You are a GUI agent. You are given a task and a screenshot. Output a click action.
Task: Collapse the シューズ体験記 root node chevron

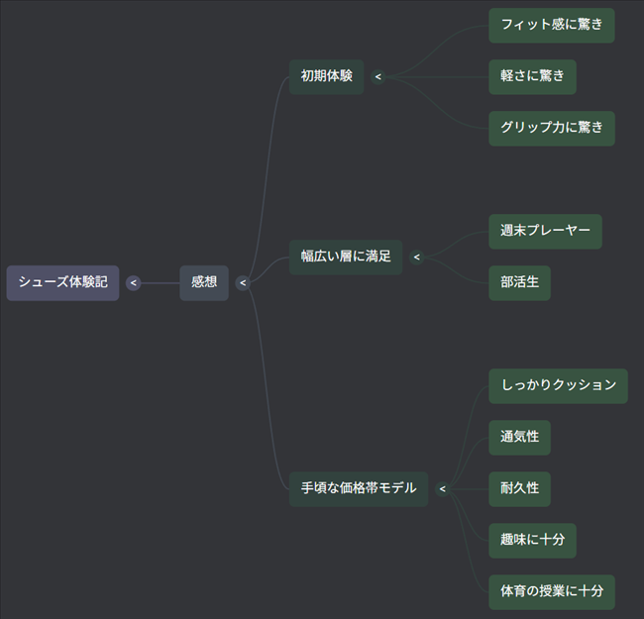(134, 283)
